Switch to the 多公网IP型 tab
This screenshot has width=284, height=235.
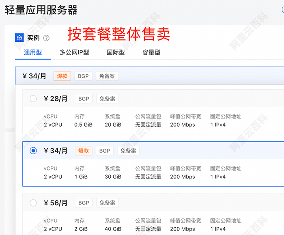[74, 52]
